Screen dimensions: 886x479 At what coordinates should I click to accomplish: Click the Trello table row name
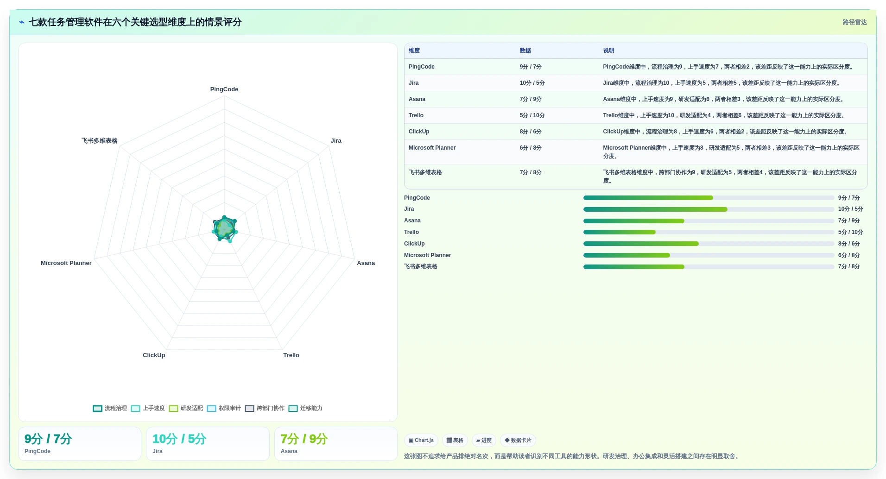tap(416, 115)
